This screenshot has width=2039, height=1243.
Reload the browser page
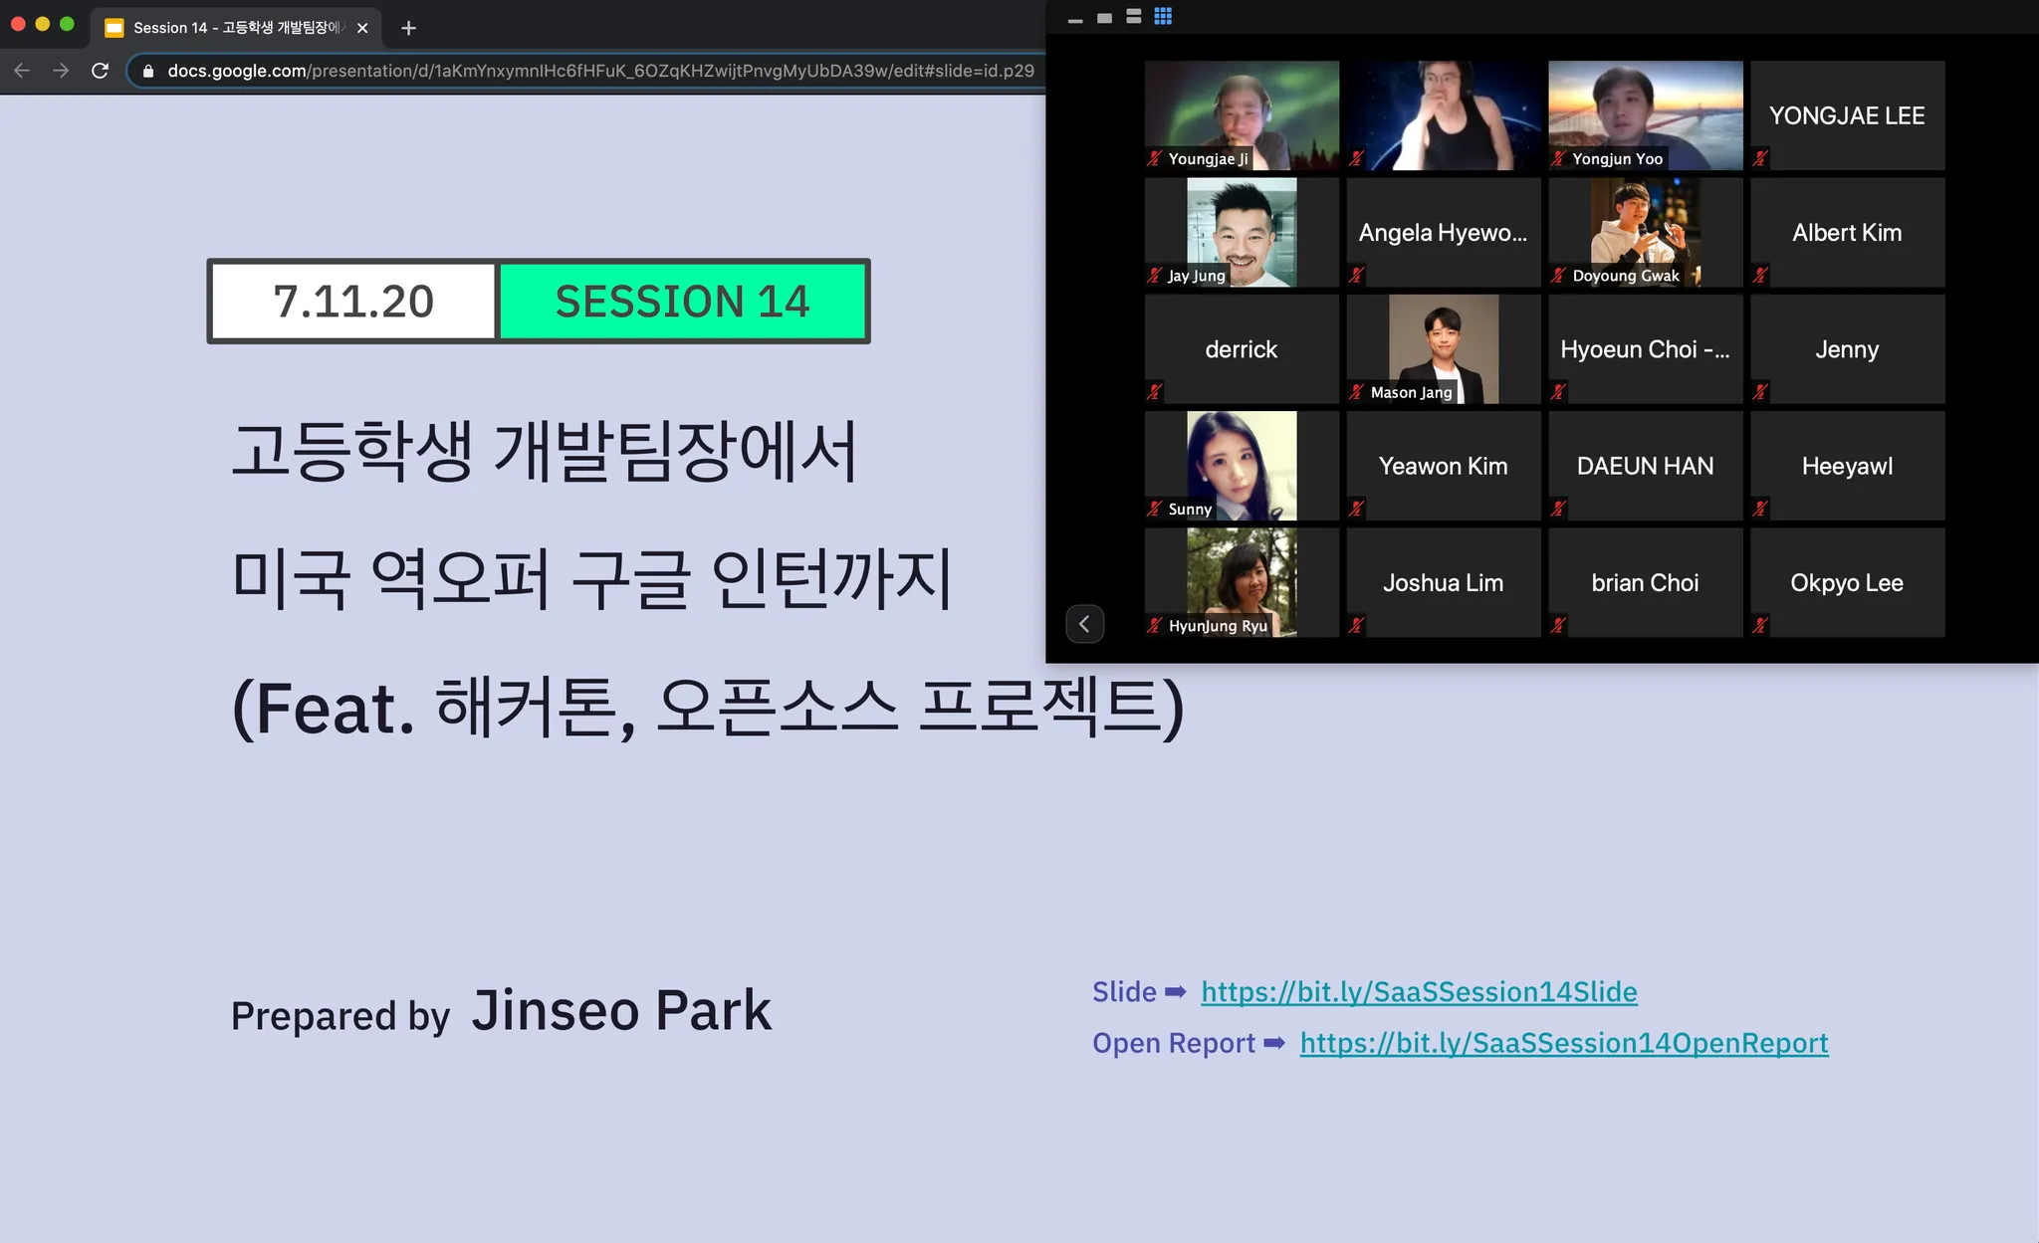100,71
